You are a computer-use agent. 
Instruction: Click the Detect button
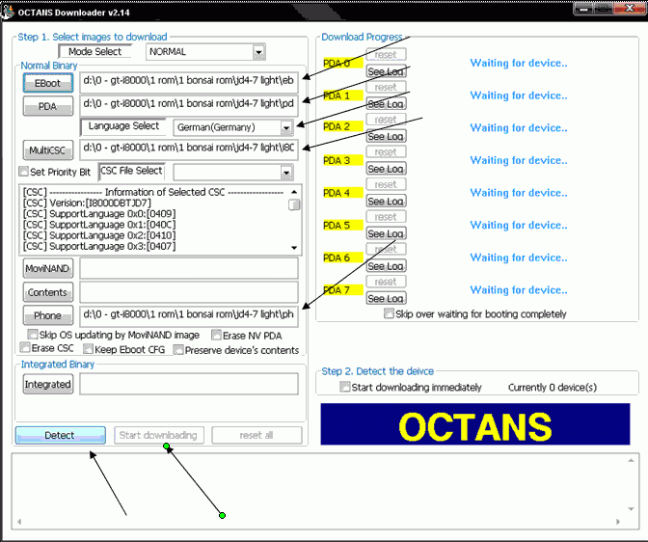tap(61, 435)
